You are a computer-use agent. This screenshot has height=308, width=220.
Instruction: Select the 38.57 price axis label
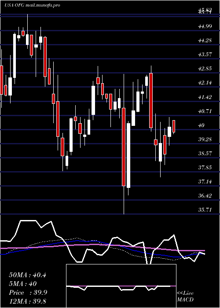point(205,154)
